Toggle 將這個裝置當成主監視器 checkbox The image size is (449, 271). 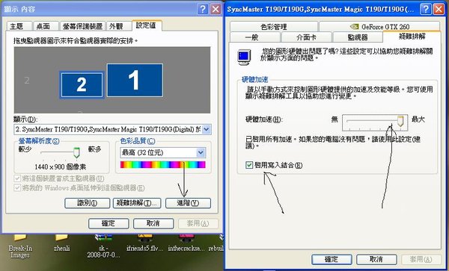[x=17, y=178]
